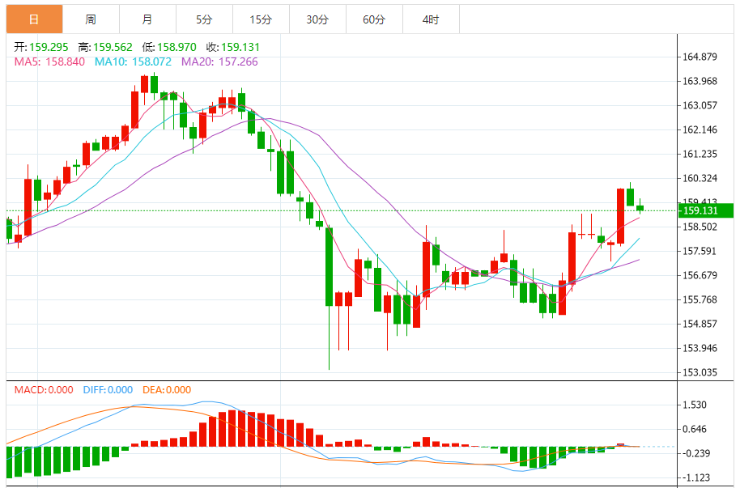This screenshot has width=740, height=488.
Task: Click the 161.235 price axis label
Action: [700, 154]
